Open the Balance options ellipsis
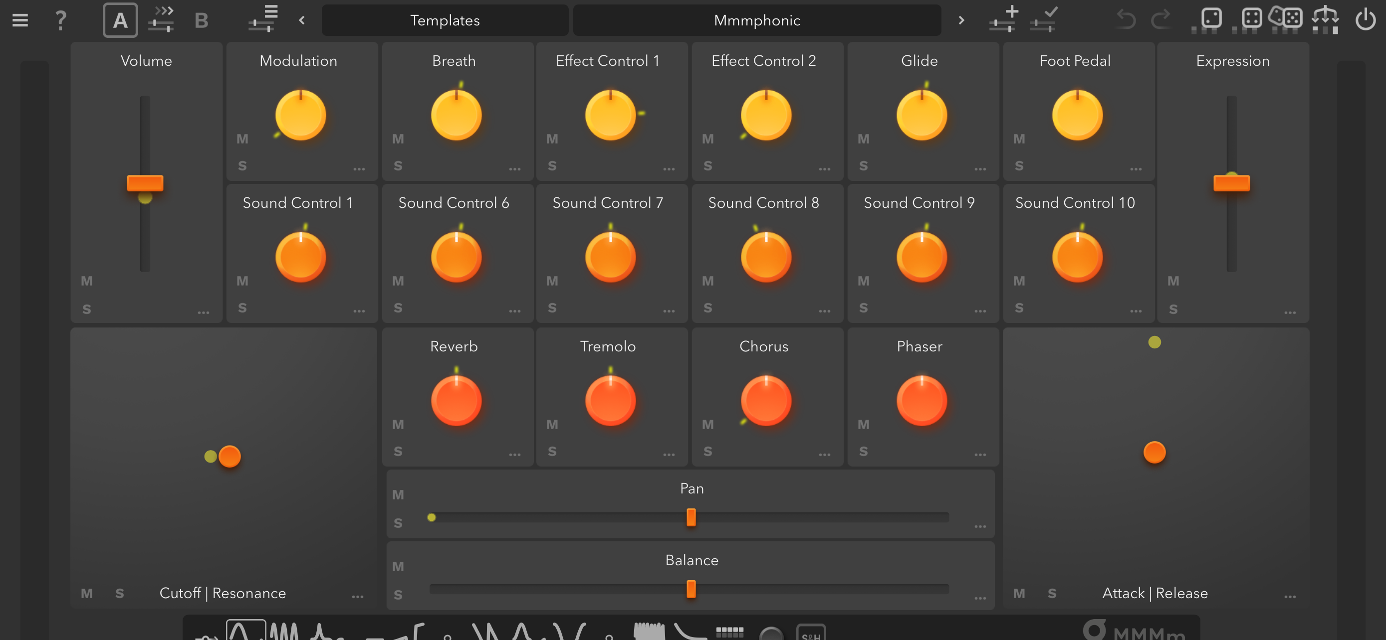This screenshot has width=1386, height=640. point(980,598)
